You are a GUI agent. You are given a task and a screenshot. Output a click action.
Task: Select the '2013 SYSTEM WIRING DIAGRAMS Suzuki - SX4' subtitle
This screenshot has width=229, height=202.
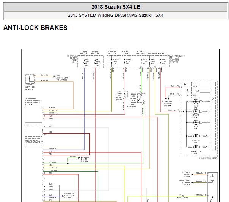pyautogui.click(x=116, y=15)
